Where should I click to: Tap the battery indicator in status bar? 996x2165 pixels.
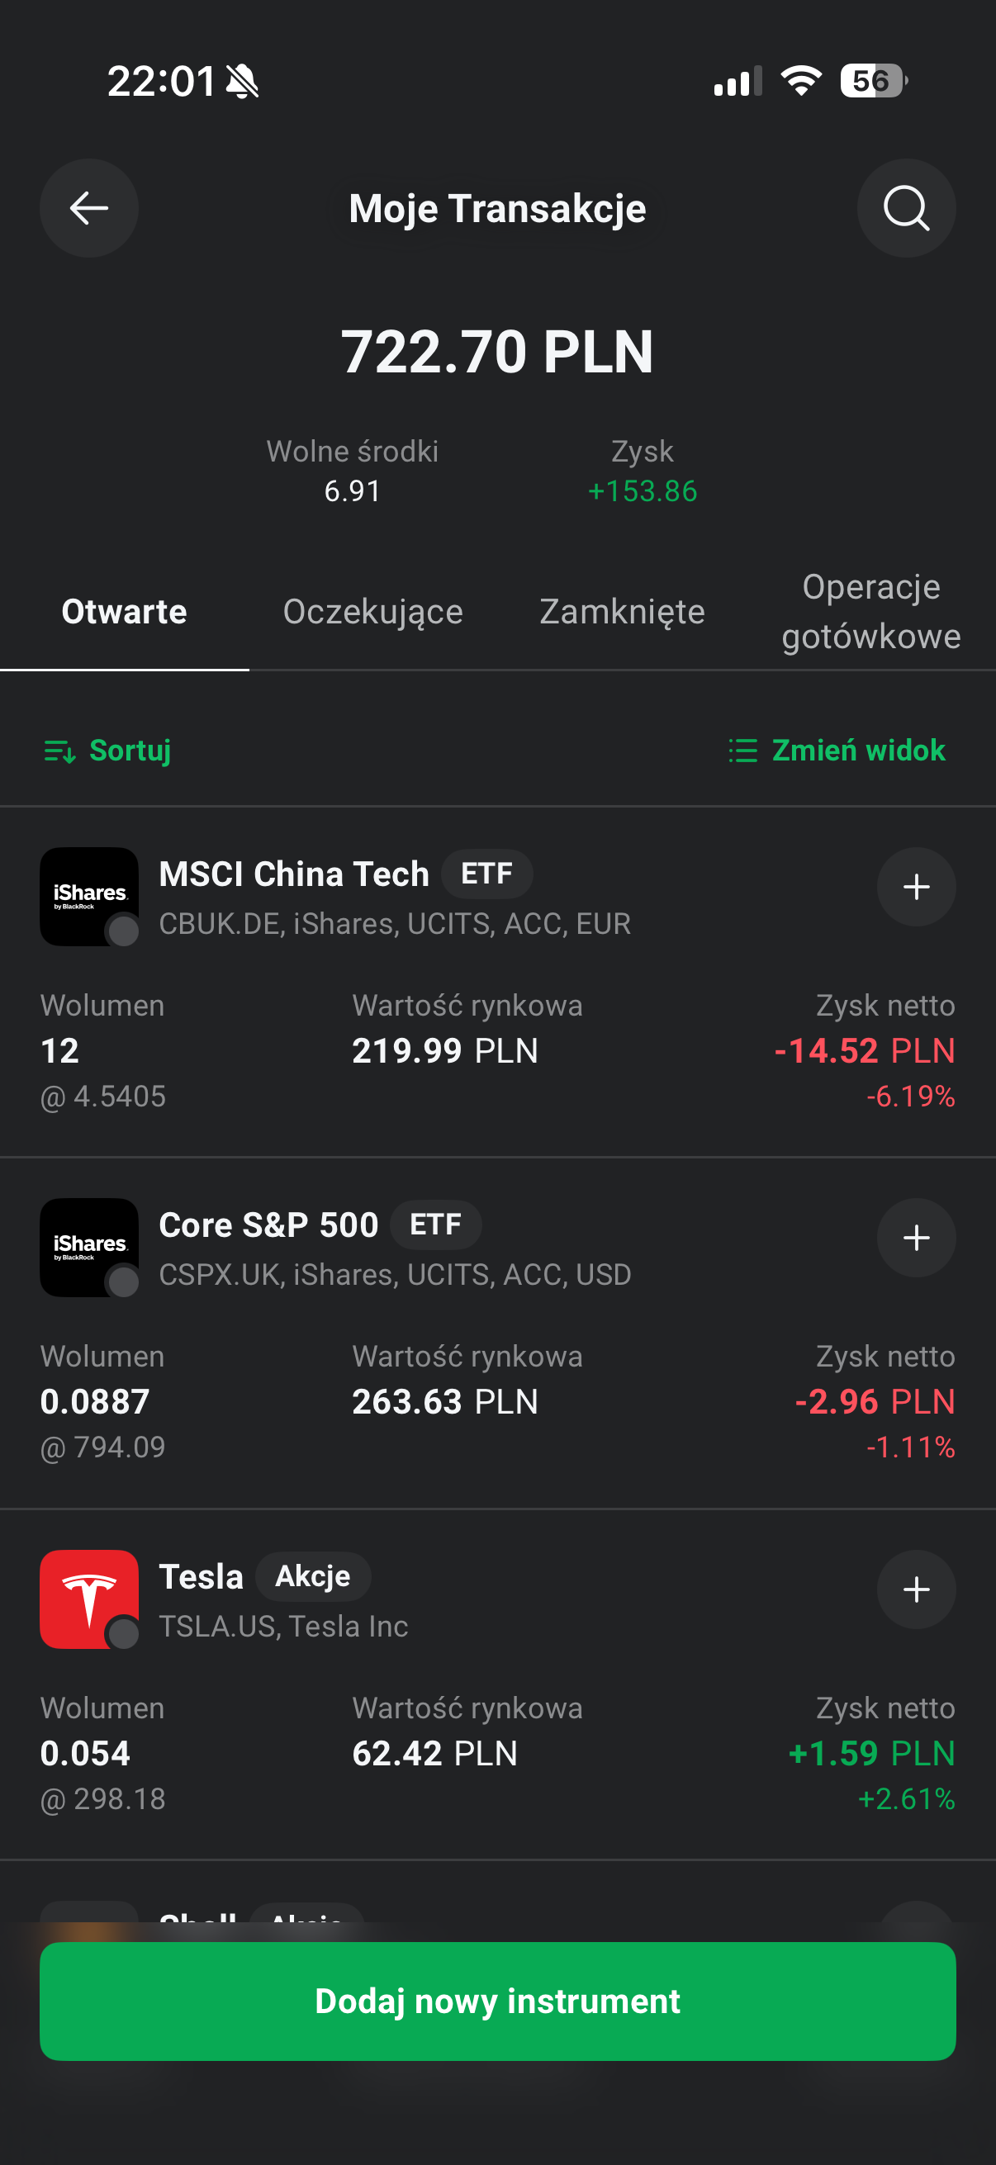click(x=874, y=81)
